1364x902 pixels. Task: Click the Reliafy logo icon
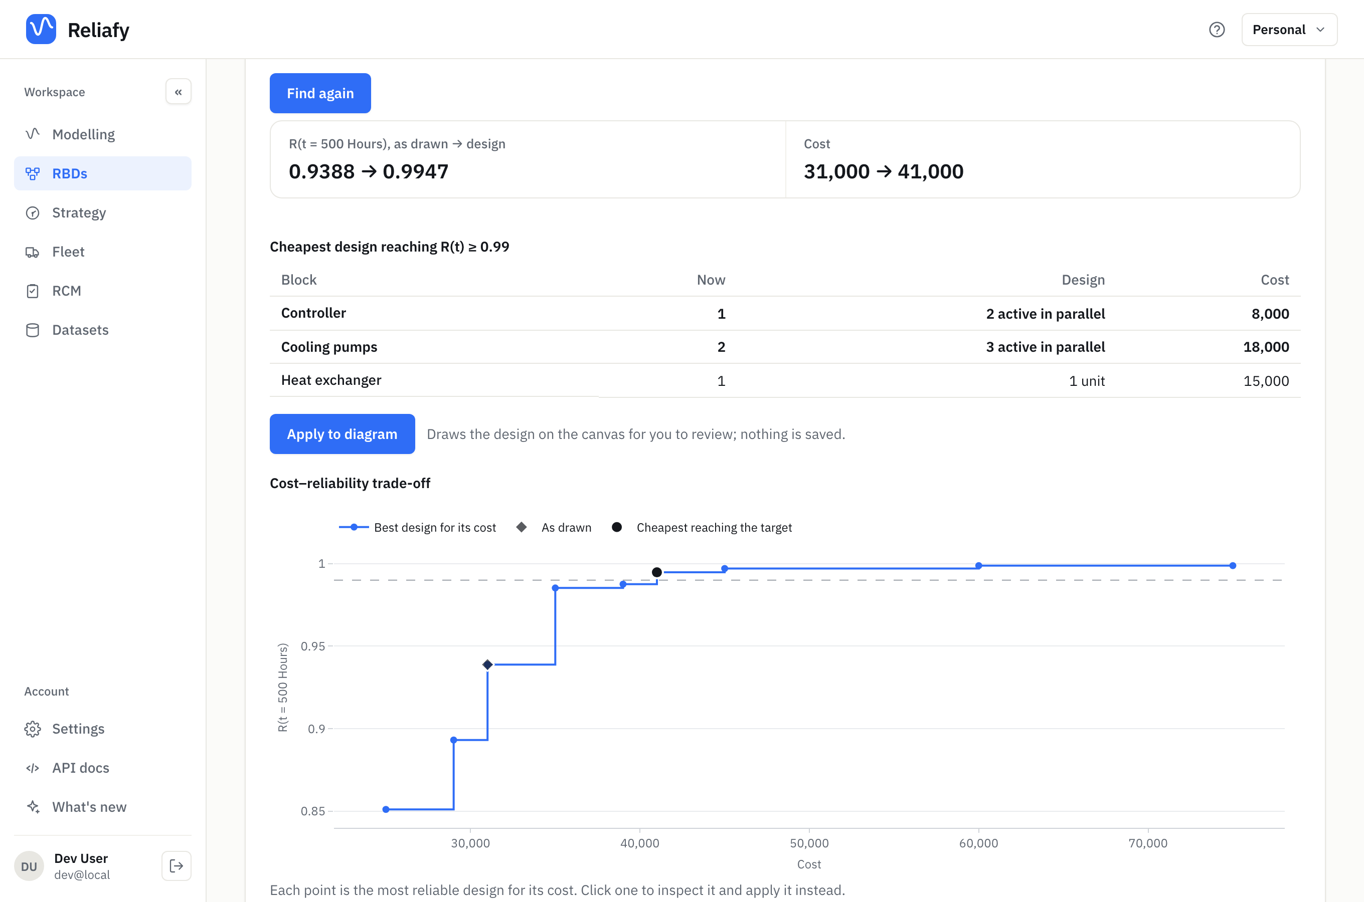click(41, 30)
